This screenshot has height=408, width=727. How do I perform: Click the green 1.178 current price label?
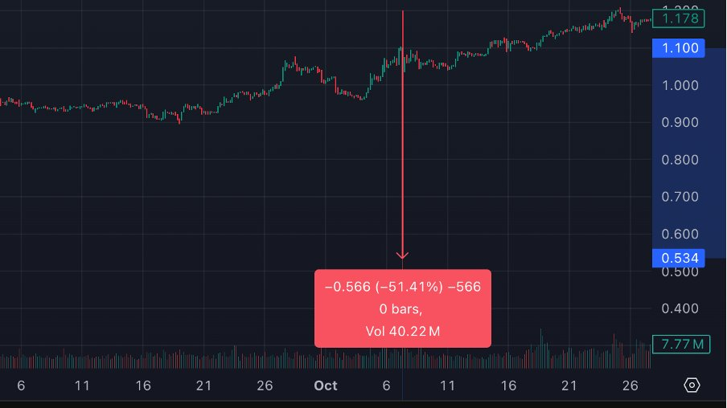tap(679, 18)
